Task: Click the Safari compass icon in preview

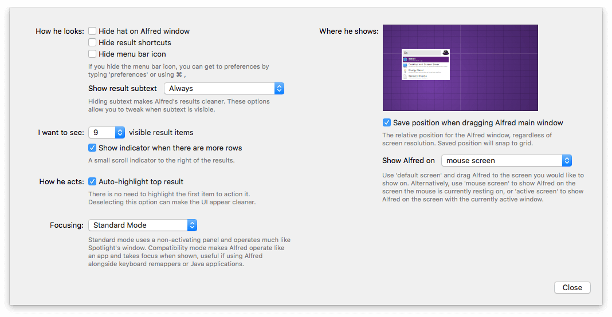Action: (x=405, y=59)
